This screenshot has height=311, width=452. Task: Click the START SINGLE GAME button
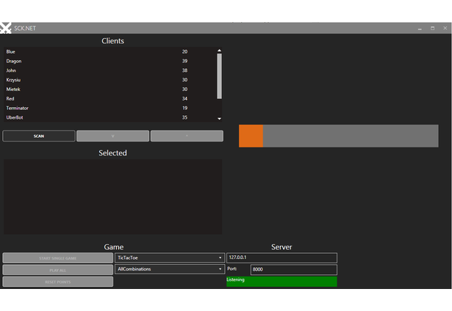click(x=57, y=258)
